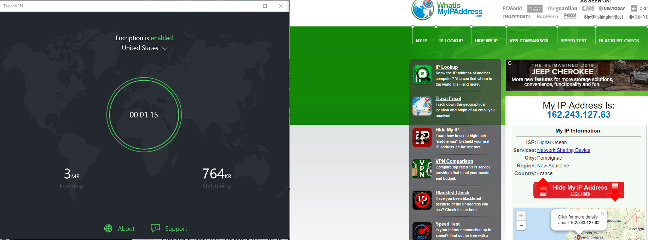Click the WhatIsMyIPAddress globe logo
This screenshot has width=648, height=240.
point(422,10)
